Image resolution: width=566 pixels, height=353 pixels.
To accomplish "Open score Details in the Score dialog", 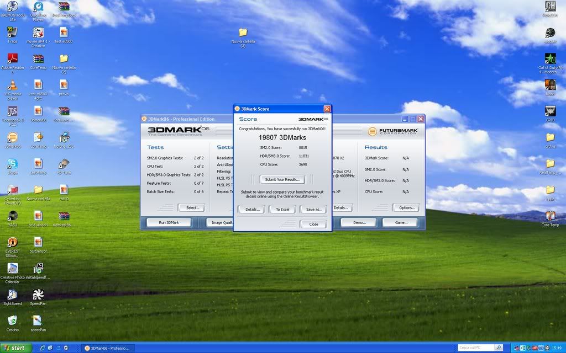I will tap(252, 210).
